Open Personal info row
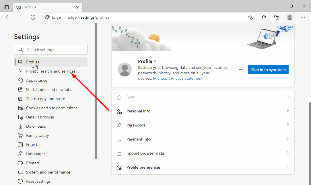The width and height of the screenshot is (311, 185). click(203, 111)
